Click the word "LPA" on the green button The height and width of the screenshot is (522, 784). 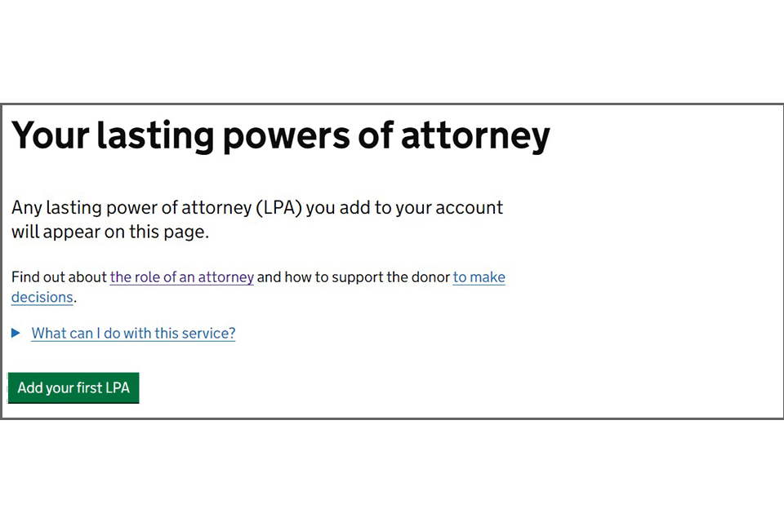(x=118, y=388)
